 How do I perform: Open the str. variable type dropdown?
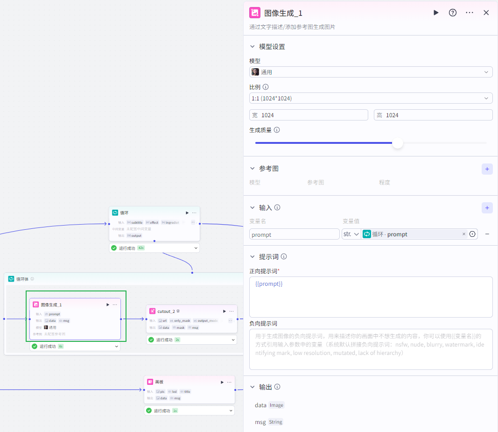pyautogui.click(x=351, y=234)
